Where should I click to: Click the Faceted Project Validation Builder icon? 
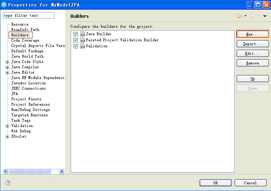(x=82, y=40)
